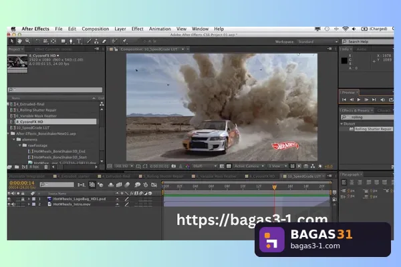The height and width of the screenshot is (267, 401).
Task: Select the Selection arrow tool
Action: pos(12,41)
